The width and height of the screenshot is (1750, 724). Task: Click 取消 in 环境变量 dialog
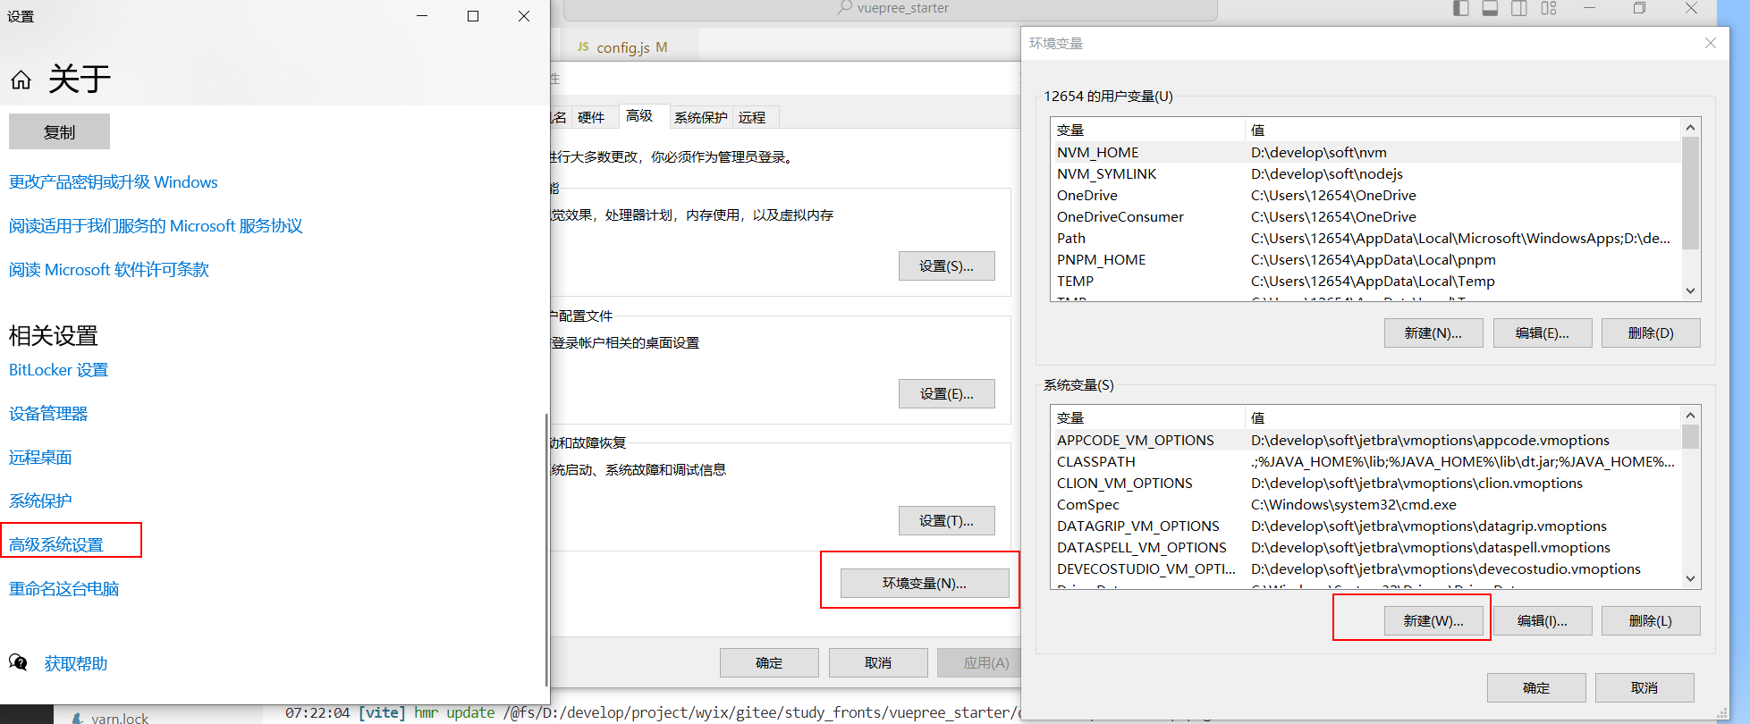coord(1644,688)
